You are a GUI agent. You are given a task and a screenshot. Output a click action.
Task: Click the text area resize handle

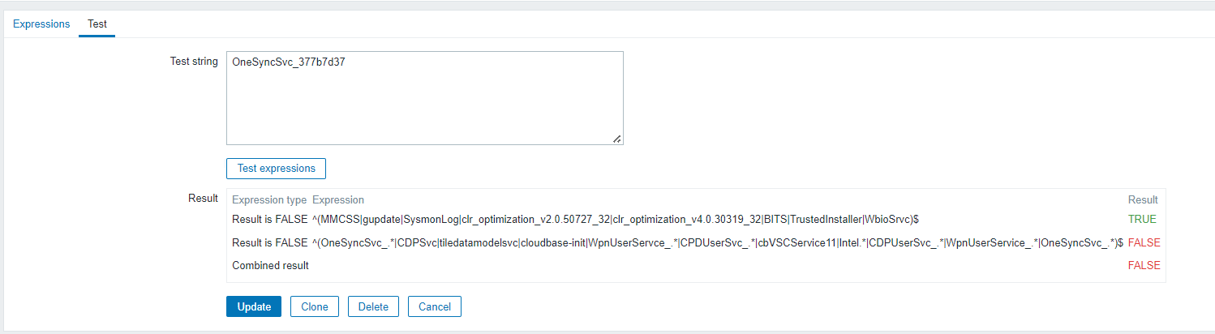coord(617,139)
